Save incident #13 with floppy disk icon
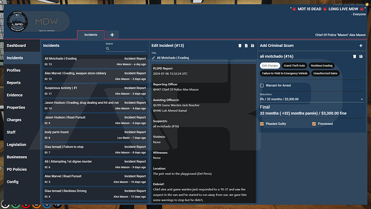The width and height of the screenshot is (371, 209). [253, 45]
